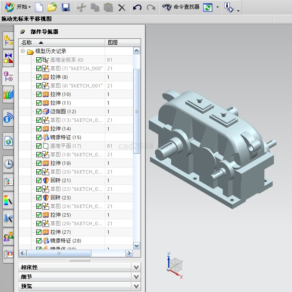Toggle the 拉伸 (8) feature checkbox
The width and height of the screenshot is (292, 292).
point(39,77)
